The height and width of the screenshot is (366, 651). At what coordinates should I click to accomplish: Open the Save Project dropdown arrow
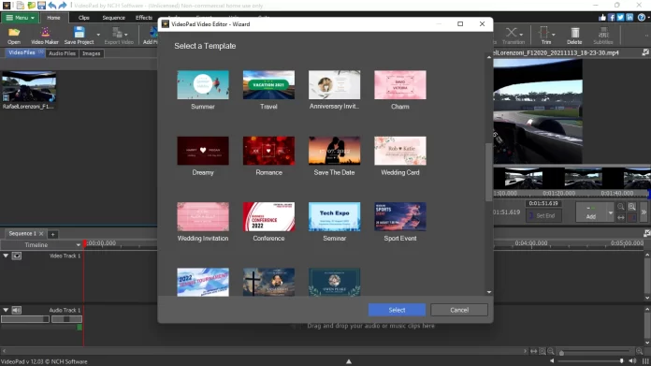coord(98,35)
